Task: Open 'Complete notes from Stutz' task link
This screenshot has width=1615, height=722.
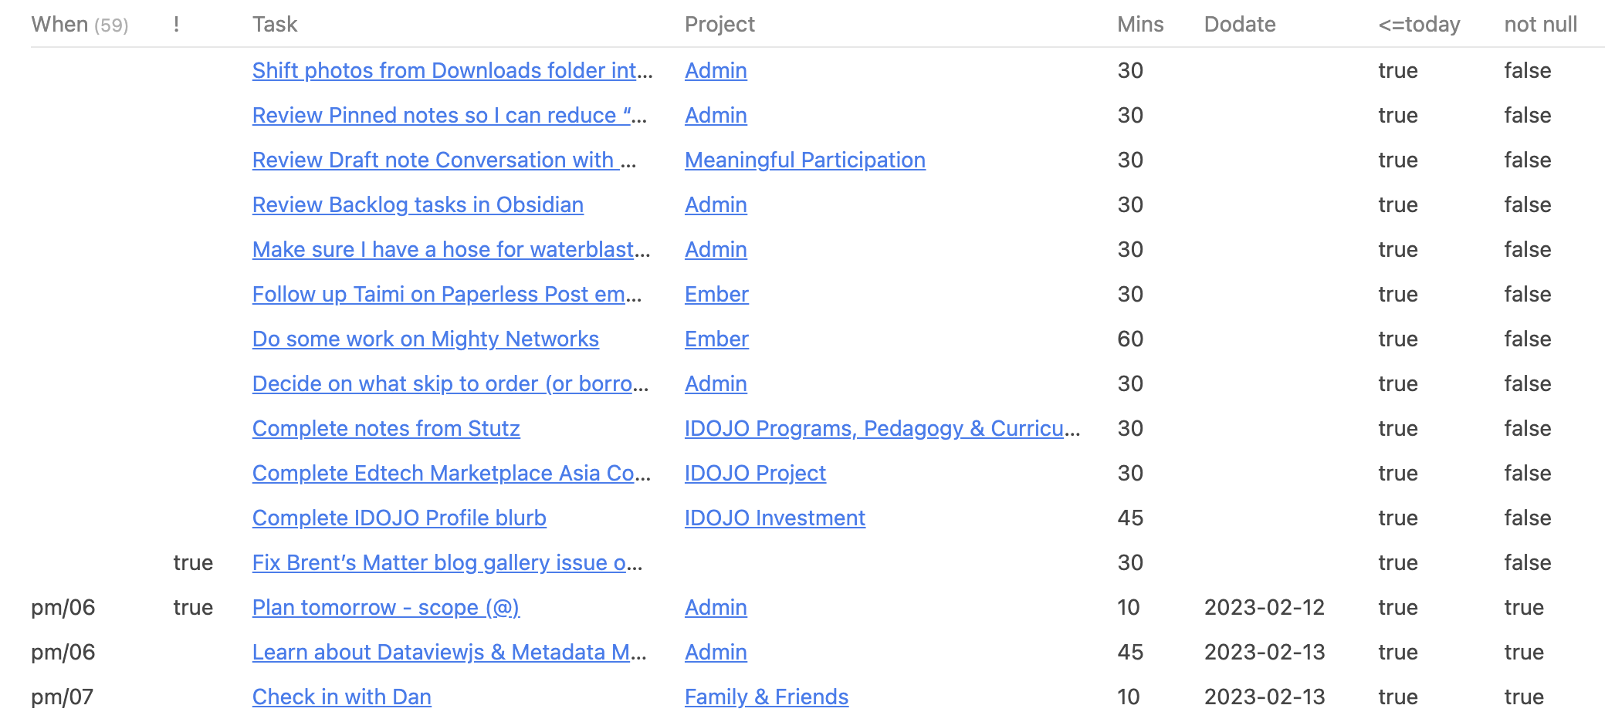Action: point(386,428)
